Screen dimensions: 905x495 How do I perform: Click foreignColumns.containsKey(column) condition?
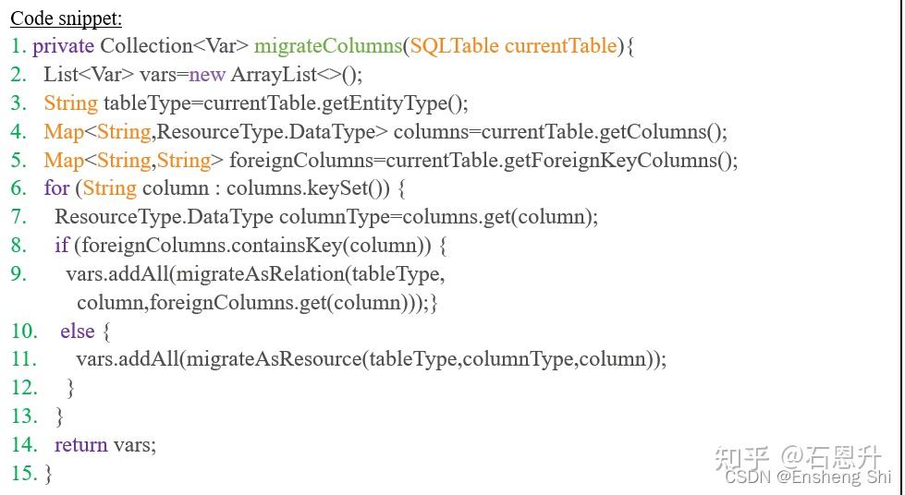click(252, 246)
